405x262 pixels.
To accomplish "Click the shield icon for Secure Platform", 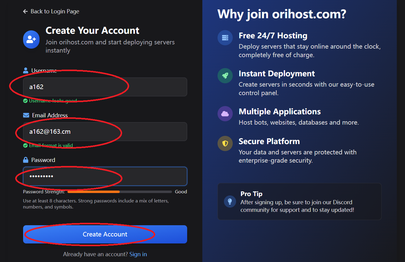I will point(225,143).
